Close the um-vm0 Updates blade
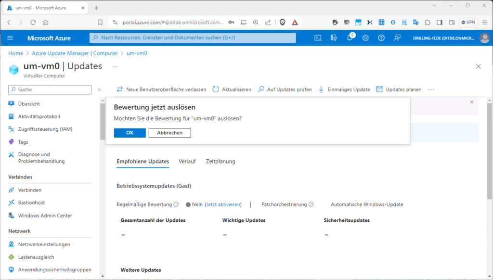The image size is (493, 280). pos(478,66)
